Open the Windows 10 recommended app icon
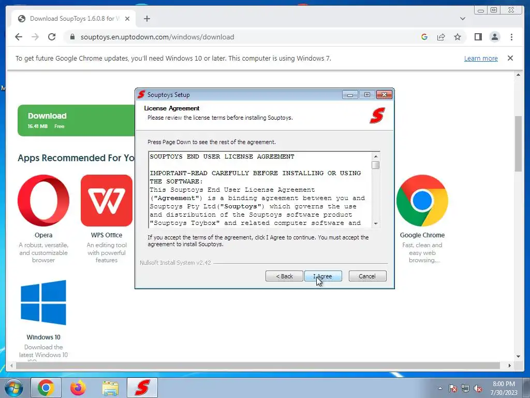Viewport: 530px width, 398px height. tap(43, 303)
